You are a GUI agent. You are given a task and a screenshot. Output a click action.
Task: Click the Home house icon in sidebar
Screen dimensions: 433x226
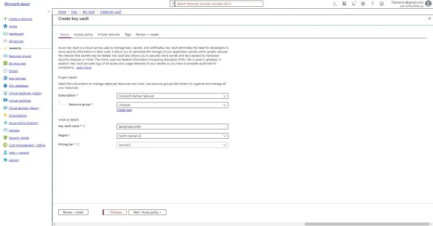pyautogui.click(x=5, y=26)
